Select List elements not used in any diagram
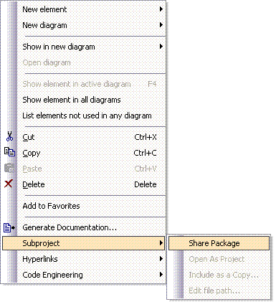The image size is (276, 302). point(84,115)
